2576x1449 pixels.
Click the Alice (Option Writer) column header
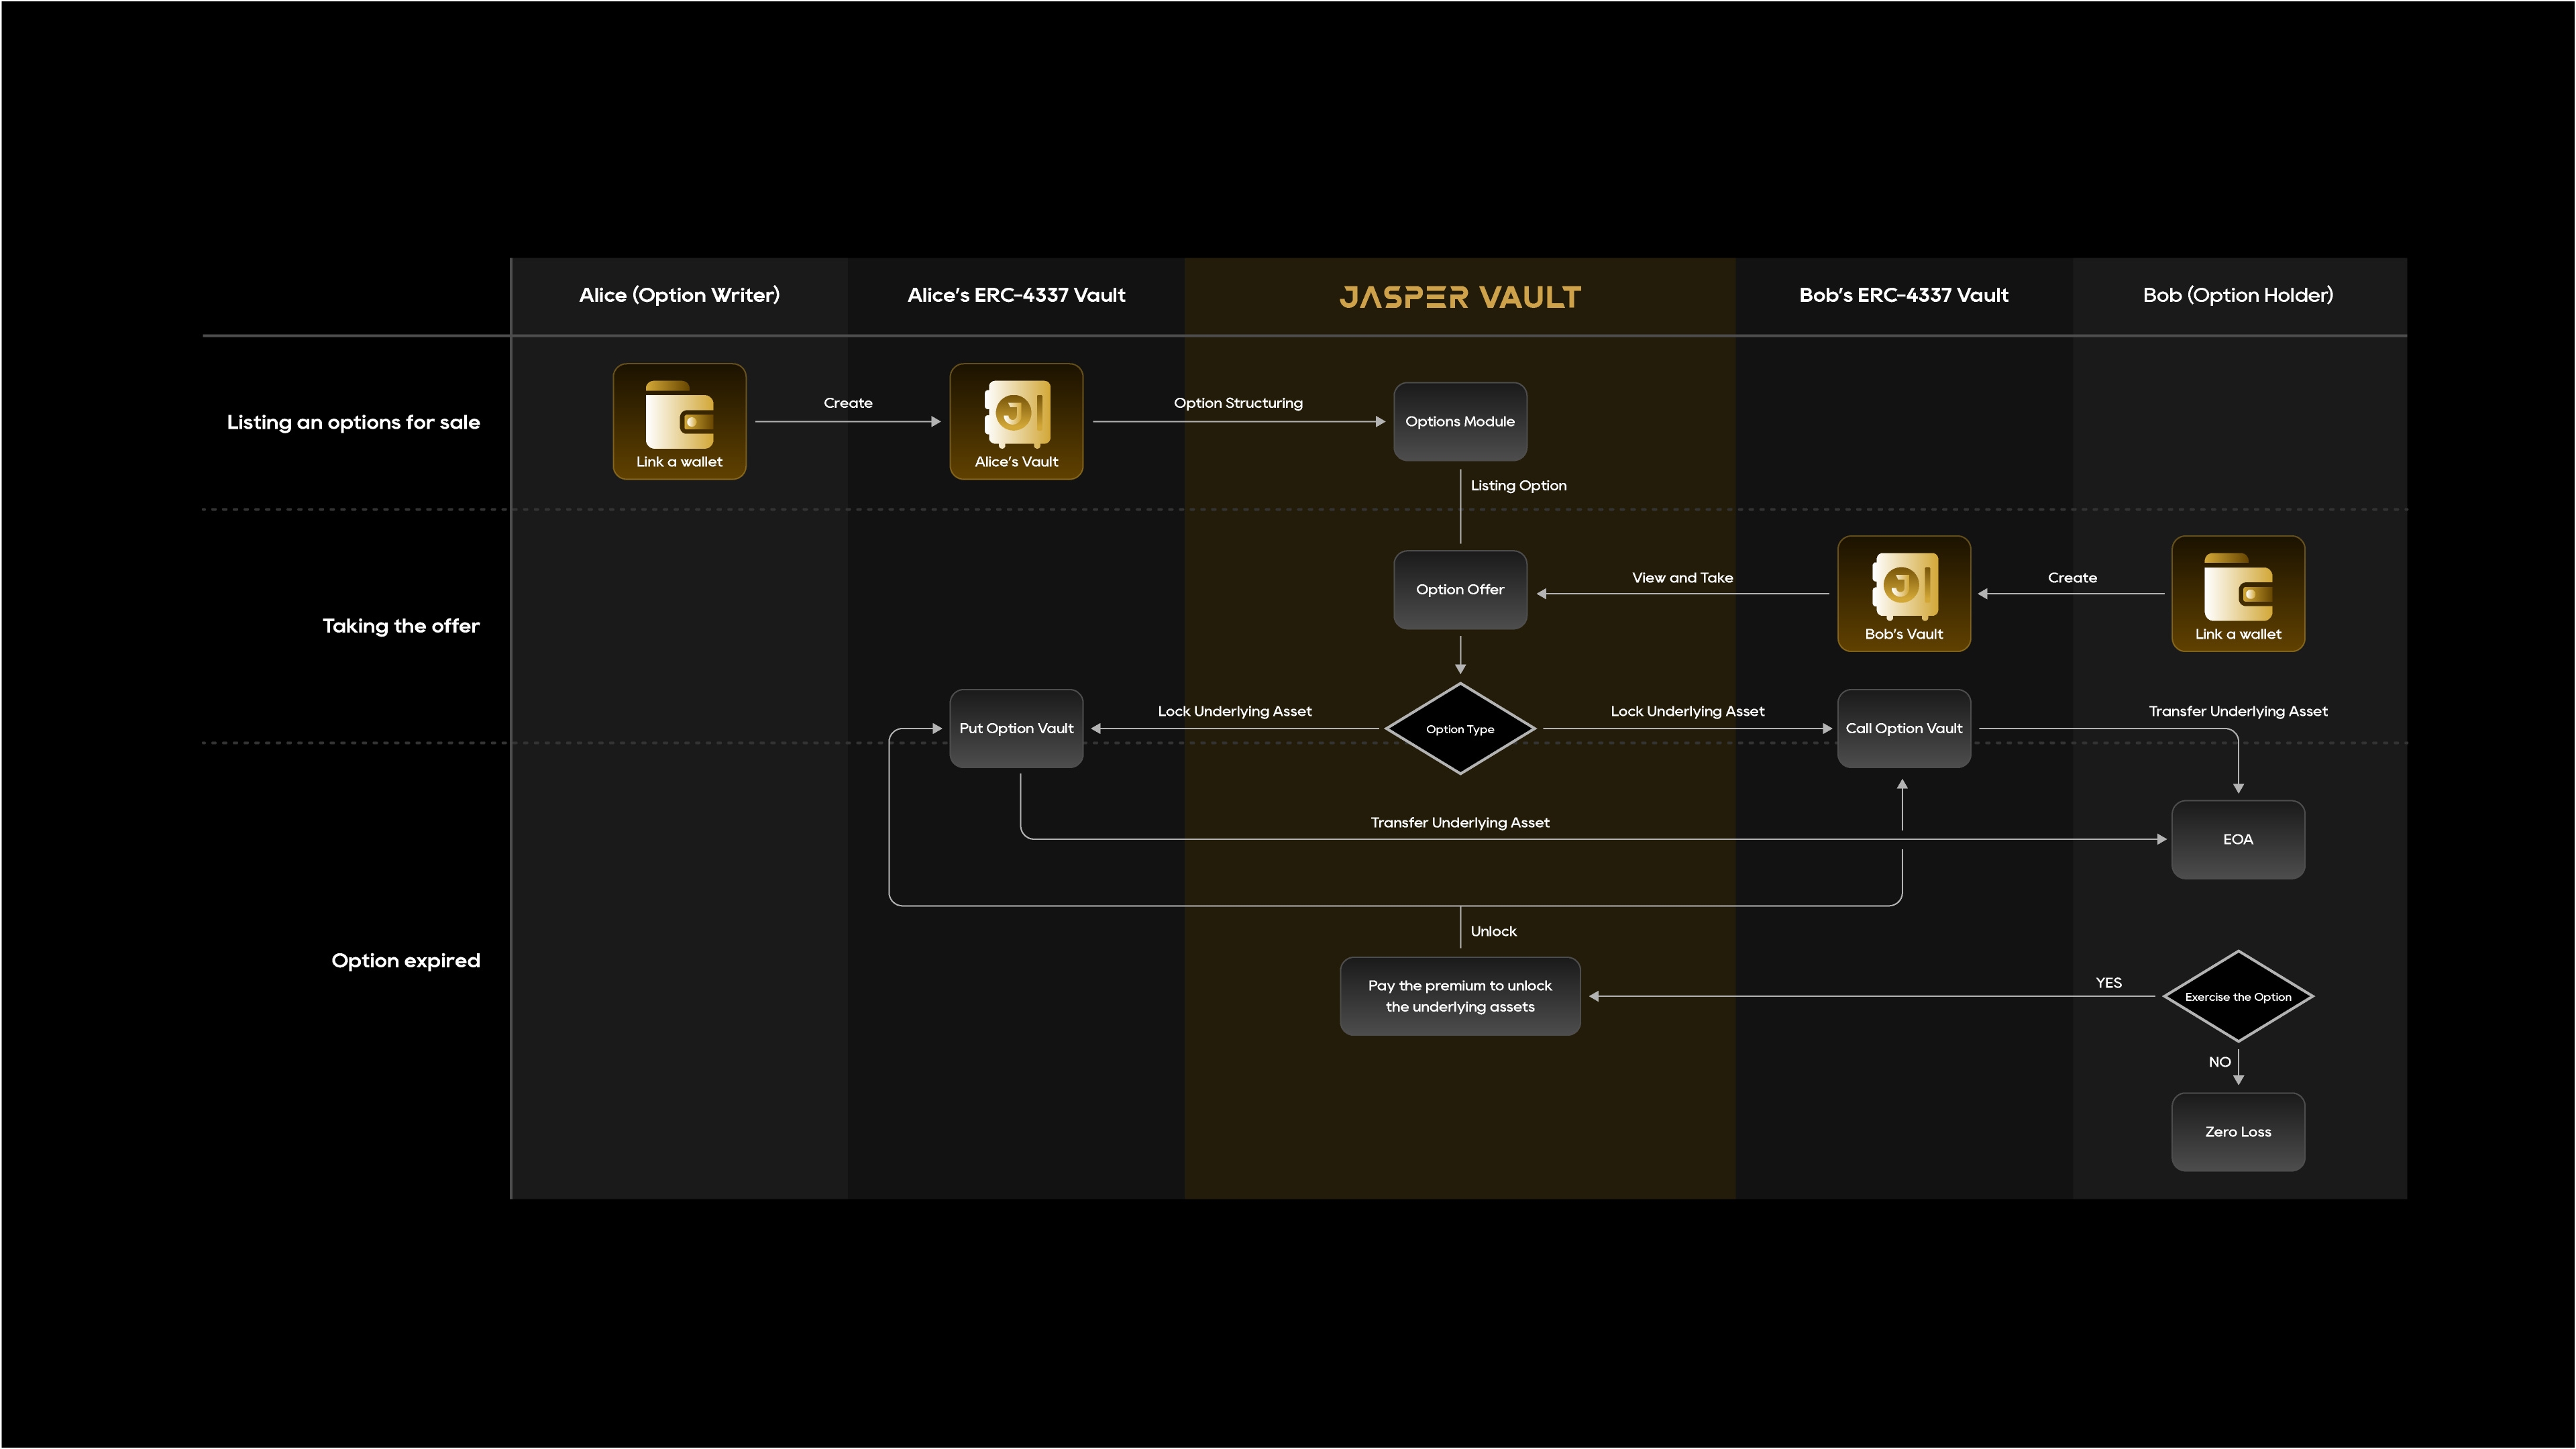pos(679,295)
